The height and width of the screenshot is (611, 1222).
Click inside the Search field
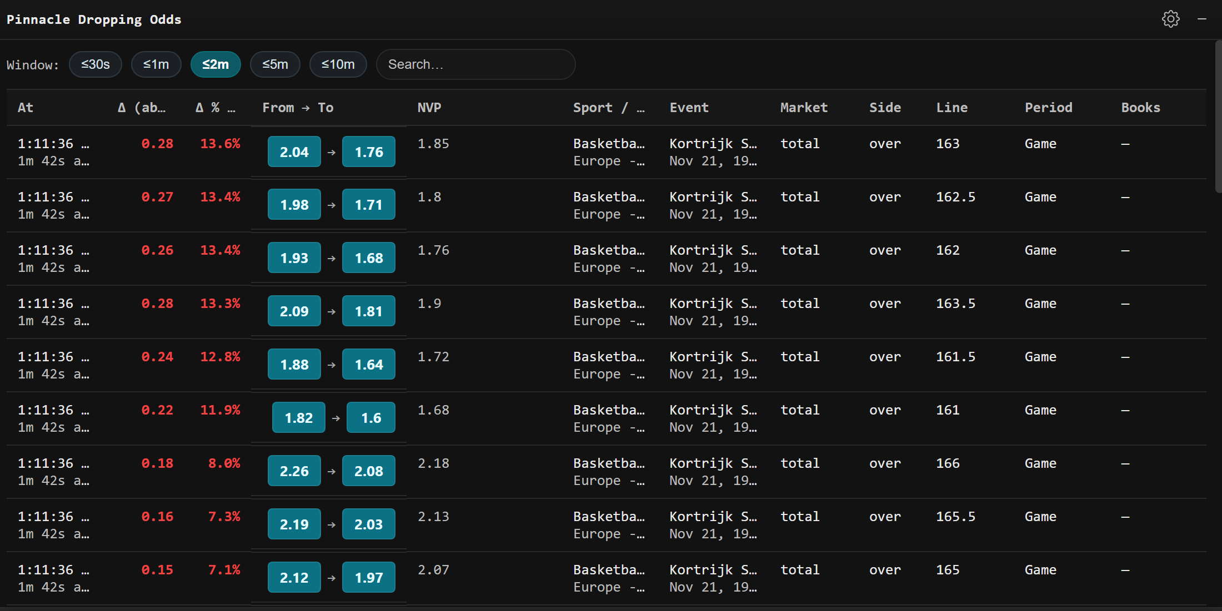coord(475,64)
